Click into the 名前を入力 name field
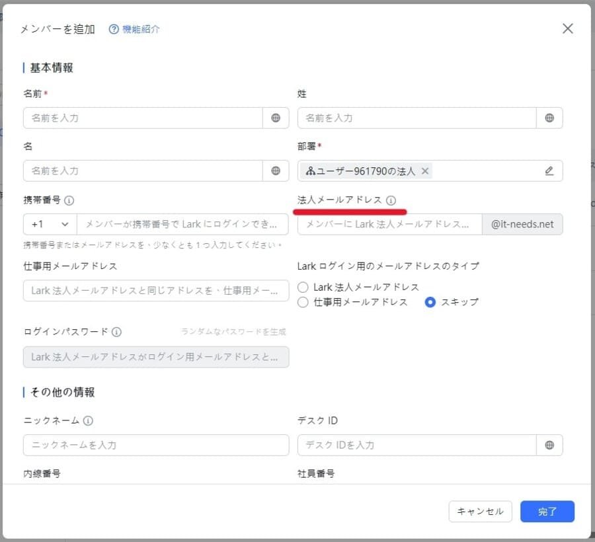Image resolution: width=595 pixels, height=542 pixels. [132, 118]
